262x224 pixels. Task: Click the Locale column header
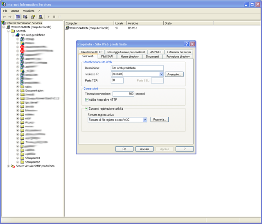pyautogui.click(x=120, y=23)
